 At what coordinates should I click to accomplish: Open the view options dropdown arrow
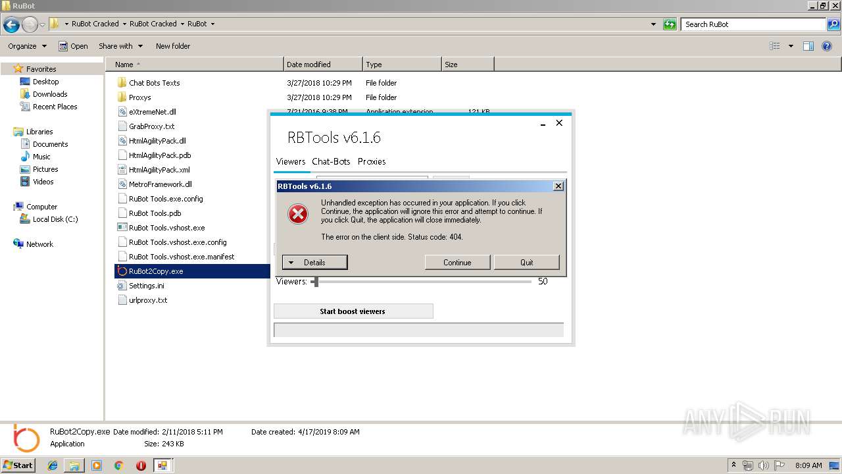pyautogui.click(x=791, y=46)
